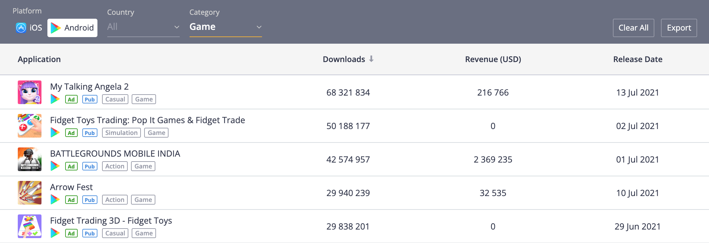Select revenue value 2 369 235
The width and height of the screenshot is (709, 243).
493,160
